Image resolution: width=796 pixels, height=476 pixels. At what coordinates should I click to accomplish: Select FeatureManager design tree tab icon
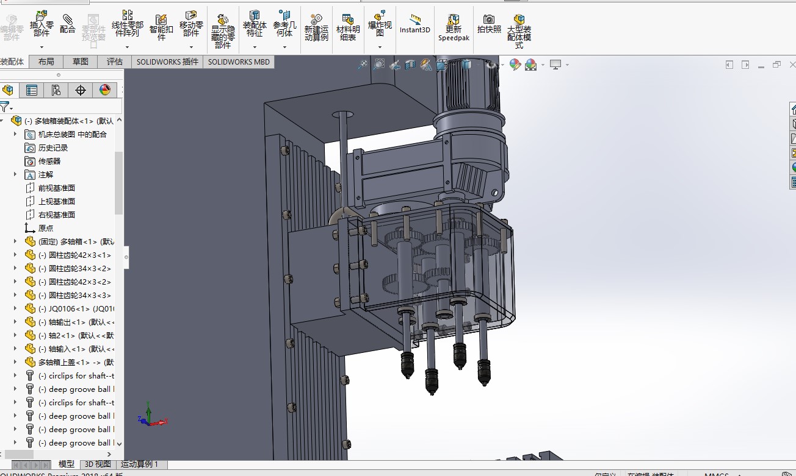[8, 90]
